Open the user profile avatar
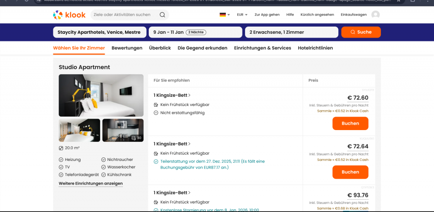Screen dimensions: 434x212 tap(375, 15)
